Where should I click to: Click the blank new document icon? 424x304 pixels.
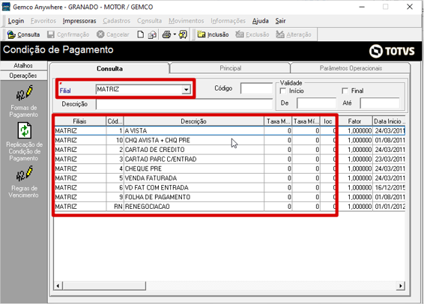(x=140, y=34)
